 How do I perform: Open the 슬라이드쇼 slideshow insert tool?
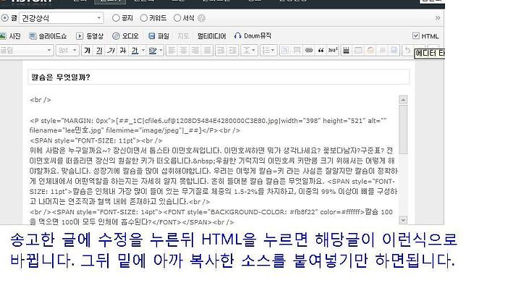[x=48, y=36]
